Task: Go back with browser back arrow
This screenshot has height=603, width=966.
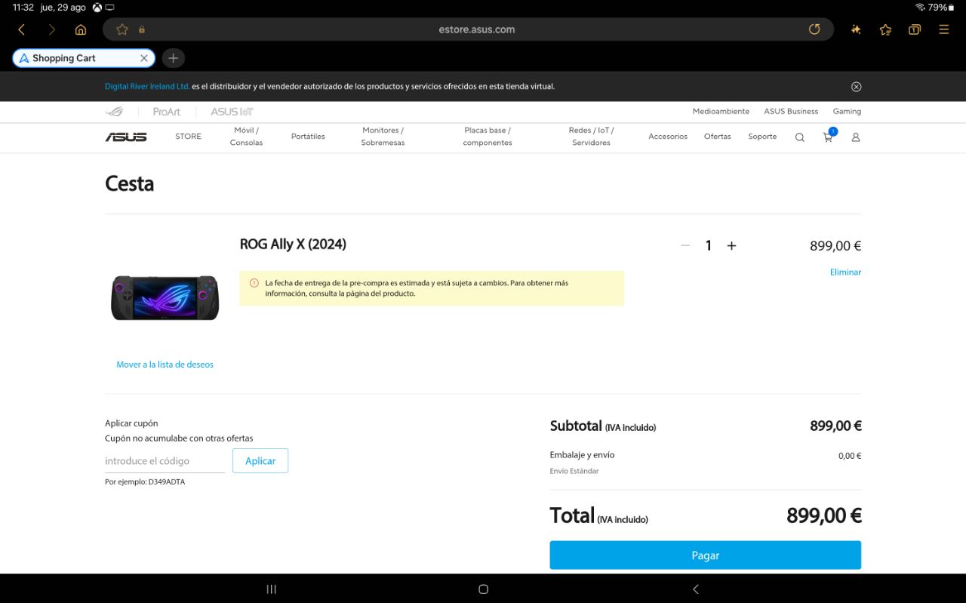Action: click(21, 29)
